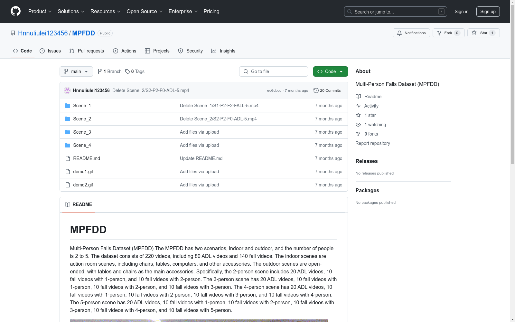
Task: Click the GitHub Octocat logo
Action: (15, 11)
